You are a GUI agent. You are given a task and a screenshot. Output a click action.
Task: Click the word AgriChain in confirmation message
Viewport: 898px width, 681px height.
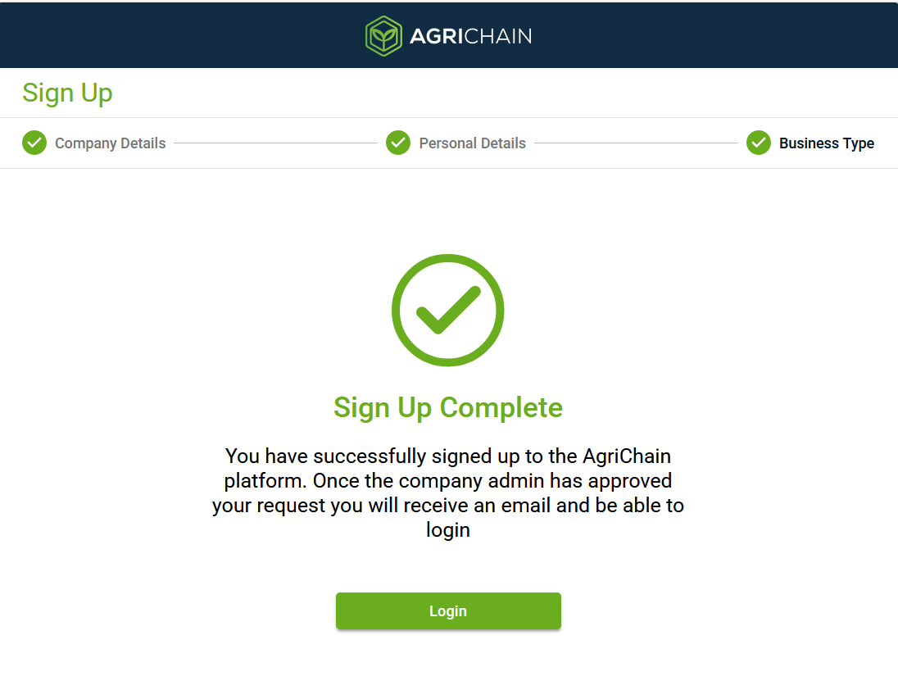coord(627,456)
